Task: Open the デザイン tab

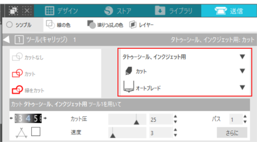Action: (x=61, y=11)
